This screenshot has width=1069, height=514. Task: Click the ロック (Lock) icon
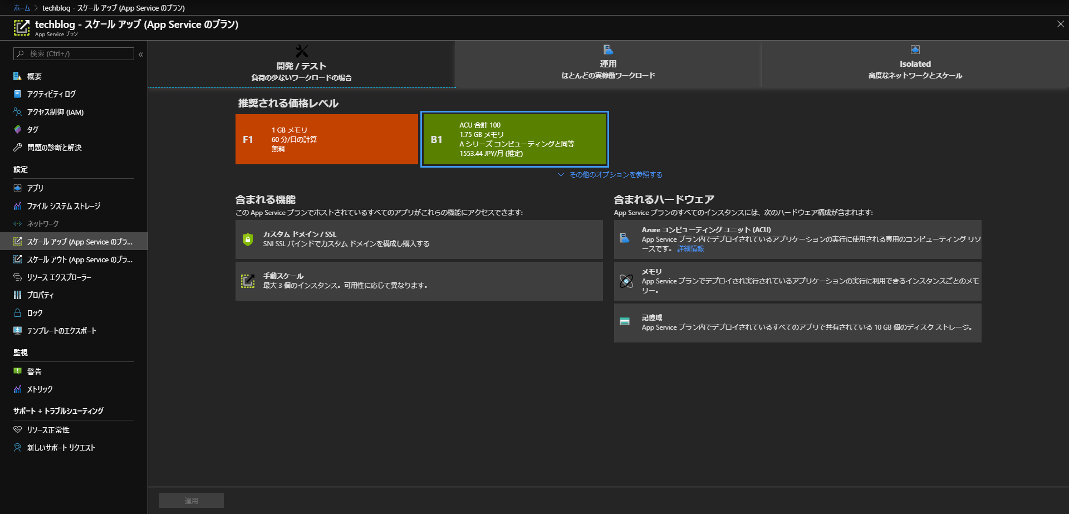17,313
